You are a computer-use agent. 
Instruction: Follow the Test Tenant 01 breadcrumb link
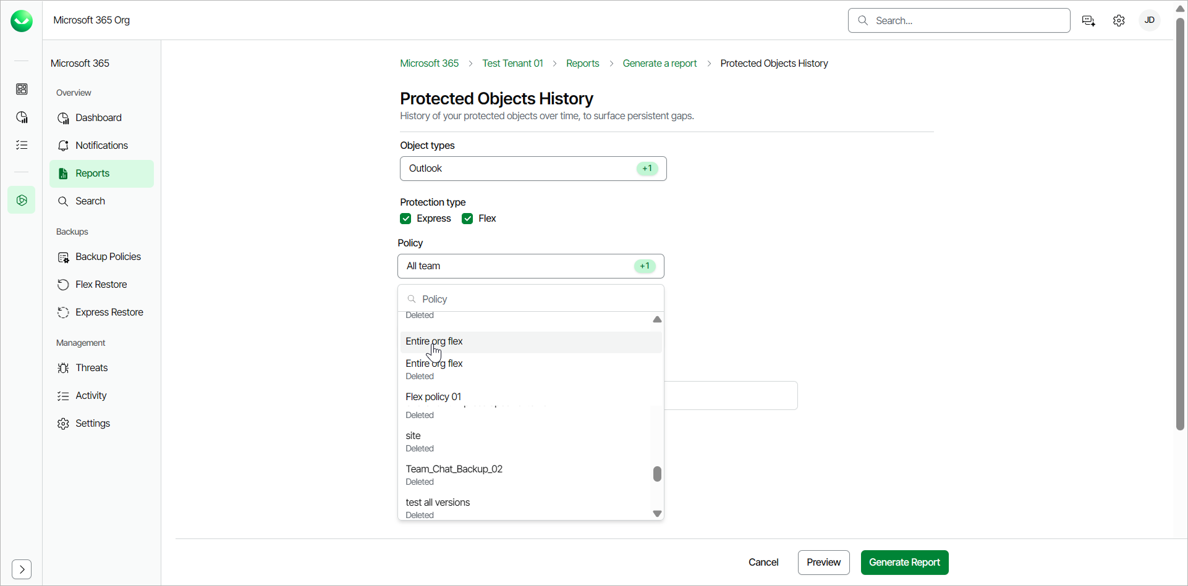(512, 64)
